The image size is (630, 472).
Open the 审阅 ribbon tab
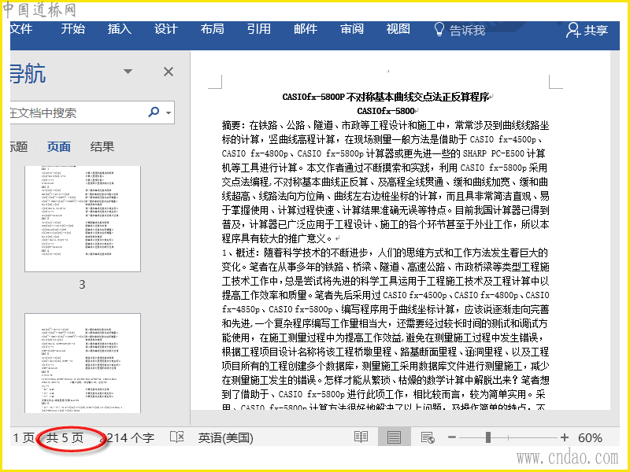point(352,30)
